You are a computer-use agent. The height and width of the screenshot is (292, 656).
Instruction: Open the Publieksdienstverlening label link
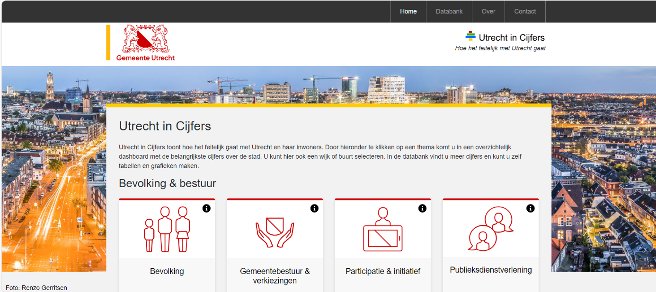(x=490, y=270)
